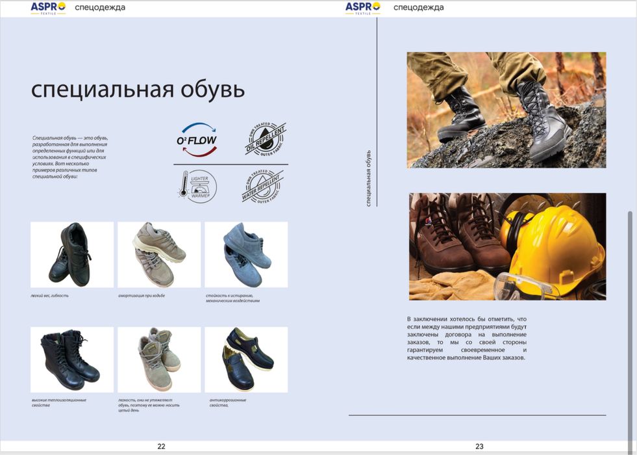
Task: Click the ASPRO Textile logo on page 22
Action: pos(48,8)
